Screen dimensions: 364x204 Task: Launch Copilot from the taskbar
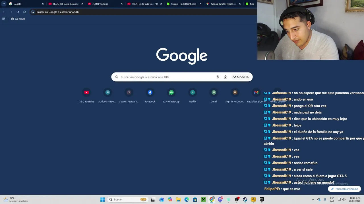(170, 199)
